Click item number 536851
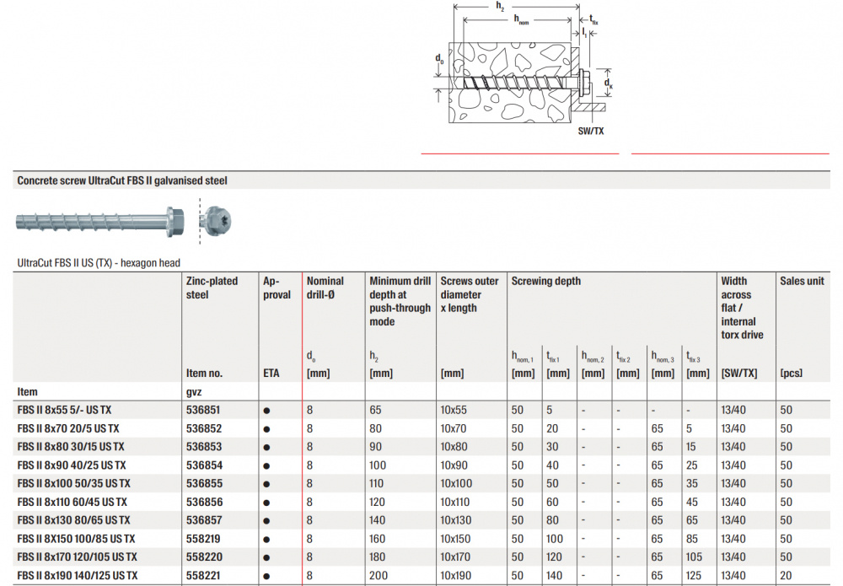The height and width of the screenshot is (586, 843). click(x=204, y=410)
